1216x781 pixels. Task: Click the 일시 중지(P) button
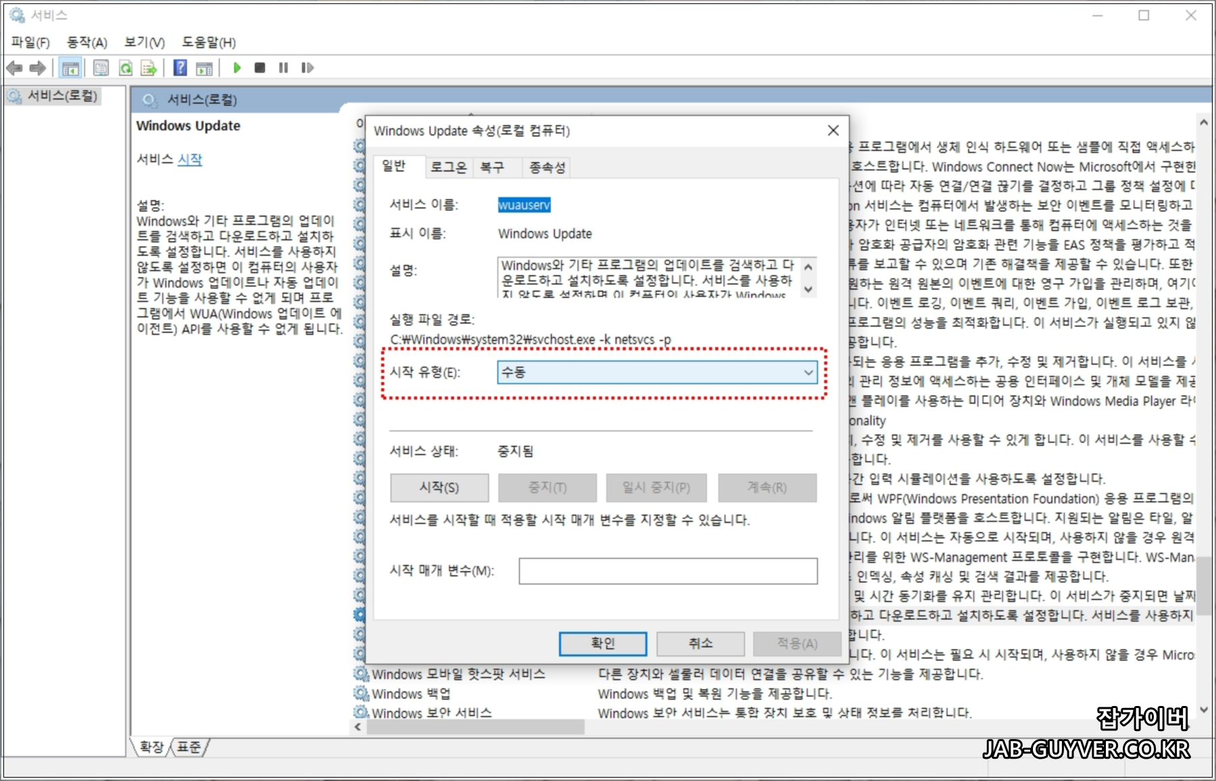pos(657,487)
